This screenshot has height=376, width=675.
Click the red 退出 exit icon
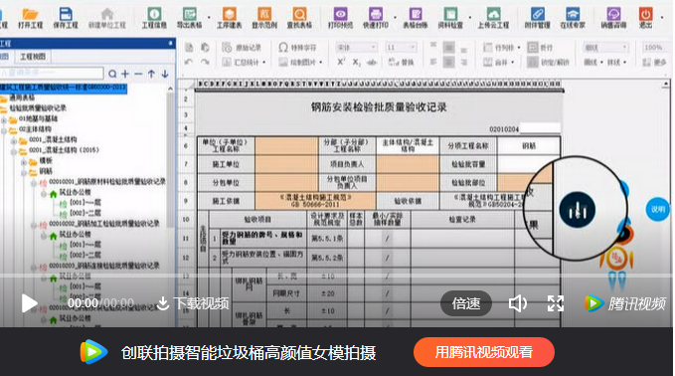tap(645, 18)
